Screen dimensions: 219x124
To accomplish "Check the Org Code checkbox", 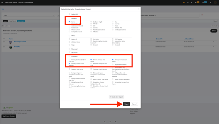I will (x=91, y=39).
